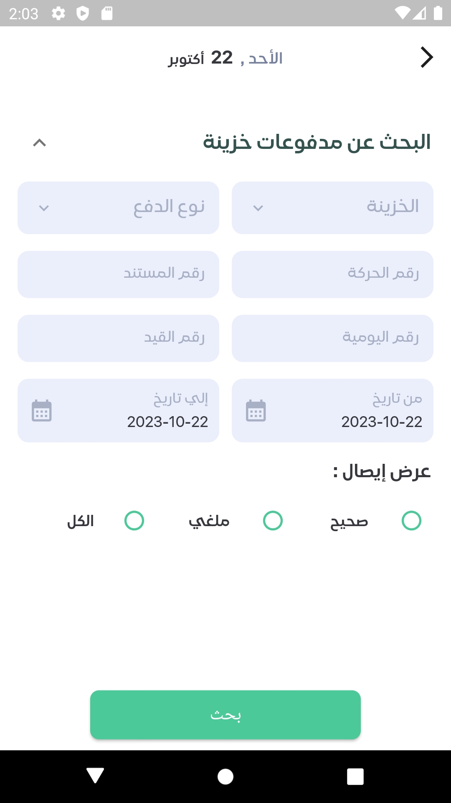Tap the play shield status bar icon
Image resolution: width=451 pixels, height=803 pixels.
click(x=83, y=14)
